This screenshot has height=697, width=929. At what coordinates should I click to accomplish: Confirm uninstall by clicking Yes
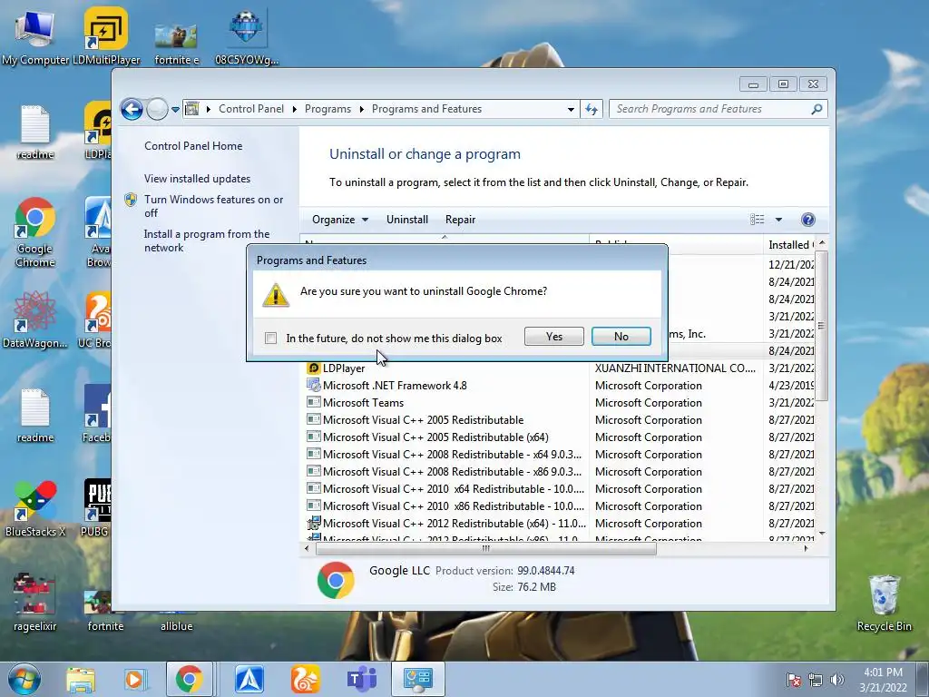point(554,336)
